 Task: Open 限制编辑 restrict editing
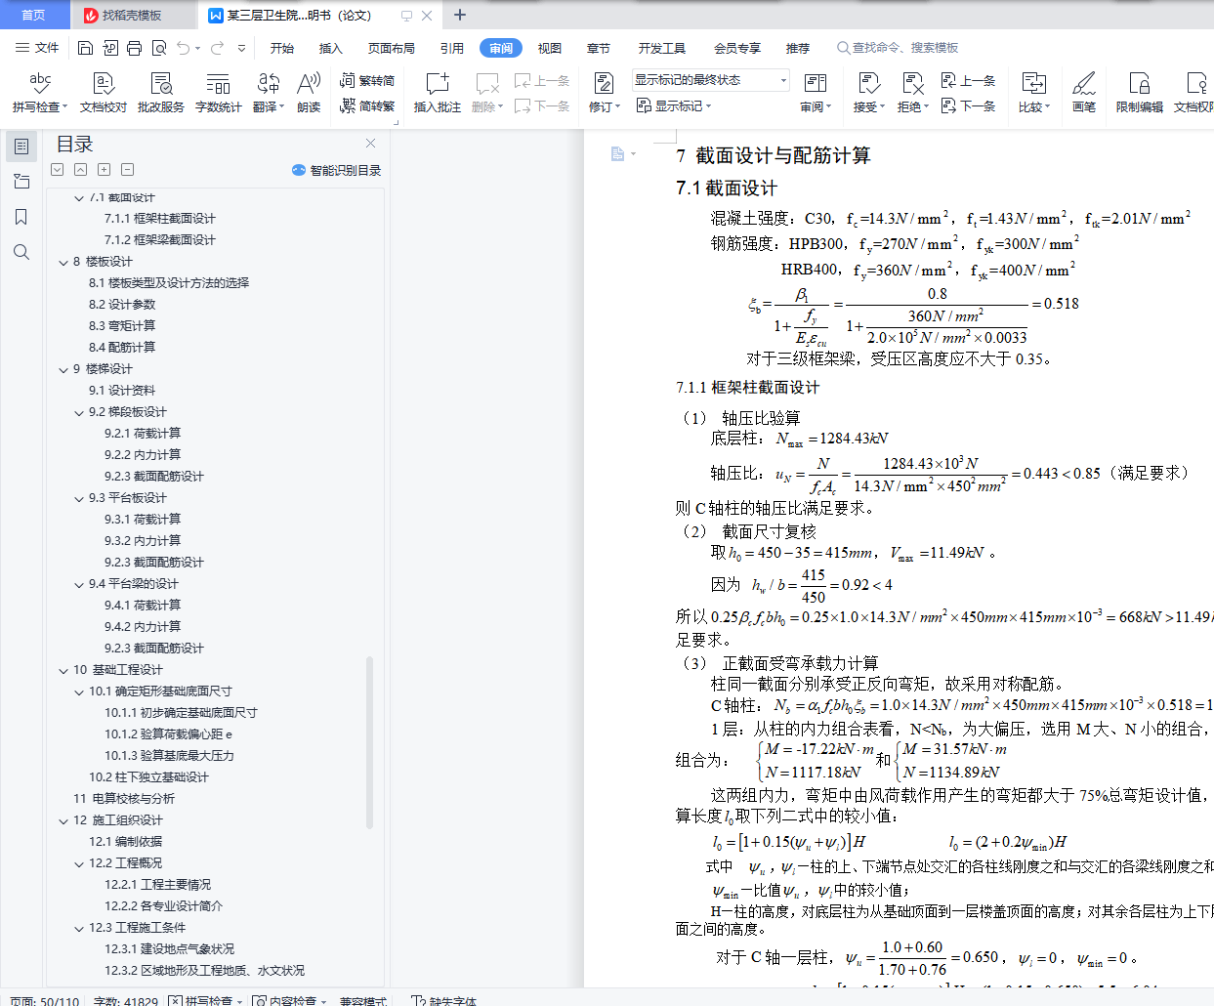tap(1140, 93)
